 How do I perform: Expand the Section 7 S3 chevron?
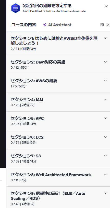coord(105,156)
